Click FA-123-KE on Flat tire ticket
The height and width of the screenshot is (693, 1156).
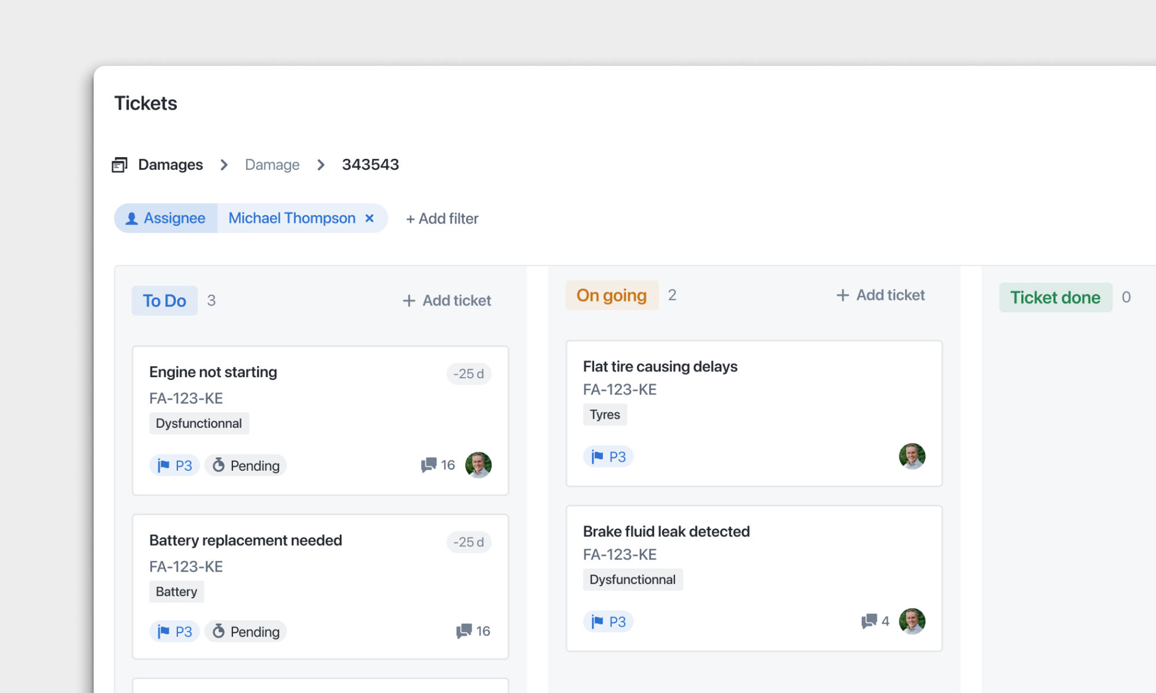[620, 390]
